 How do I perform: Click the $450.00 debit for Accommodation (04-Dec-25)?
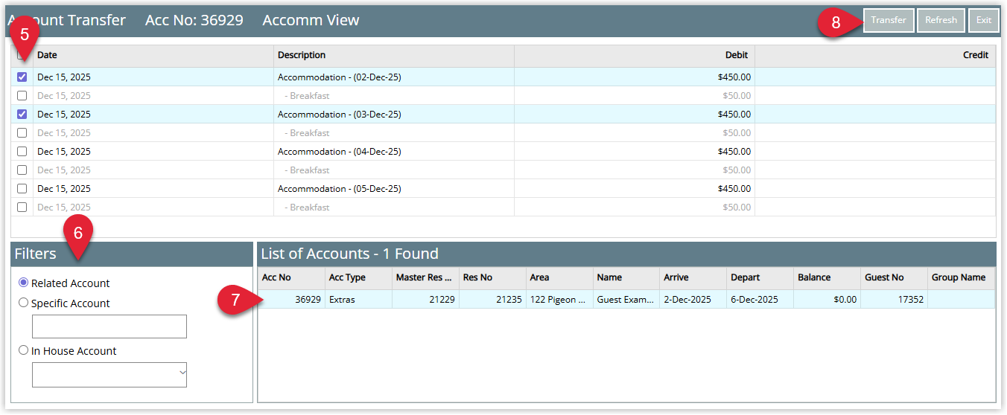(734, 151)
